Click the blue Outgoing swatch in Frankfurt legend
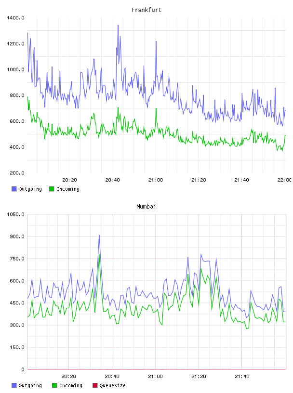This screenshot has height=393, width=293. point(14,189)
